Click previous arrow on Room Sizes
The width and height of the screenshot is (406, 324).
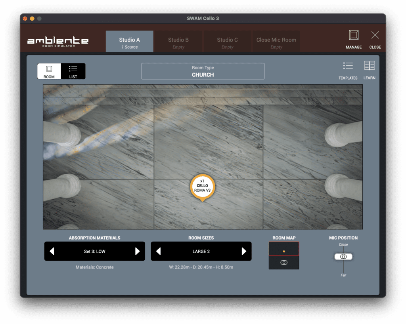(158, 251)
